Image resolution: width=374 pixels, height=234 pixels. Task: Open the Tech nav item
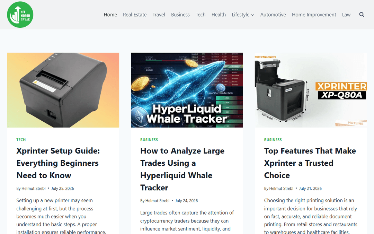(x=201, y=15)
